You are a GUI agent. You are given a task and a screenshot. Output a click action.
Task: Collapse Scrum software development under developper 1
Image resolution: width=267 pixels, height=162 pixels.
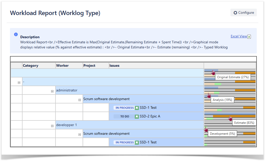tap(80, 134)
